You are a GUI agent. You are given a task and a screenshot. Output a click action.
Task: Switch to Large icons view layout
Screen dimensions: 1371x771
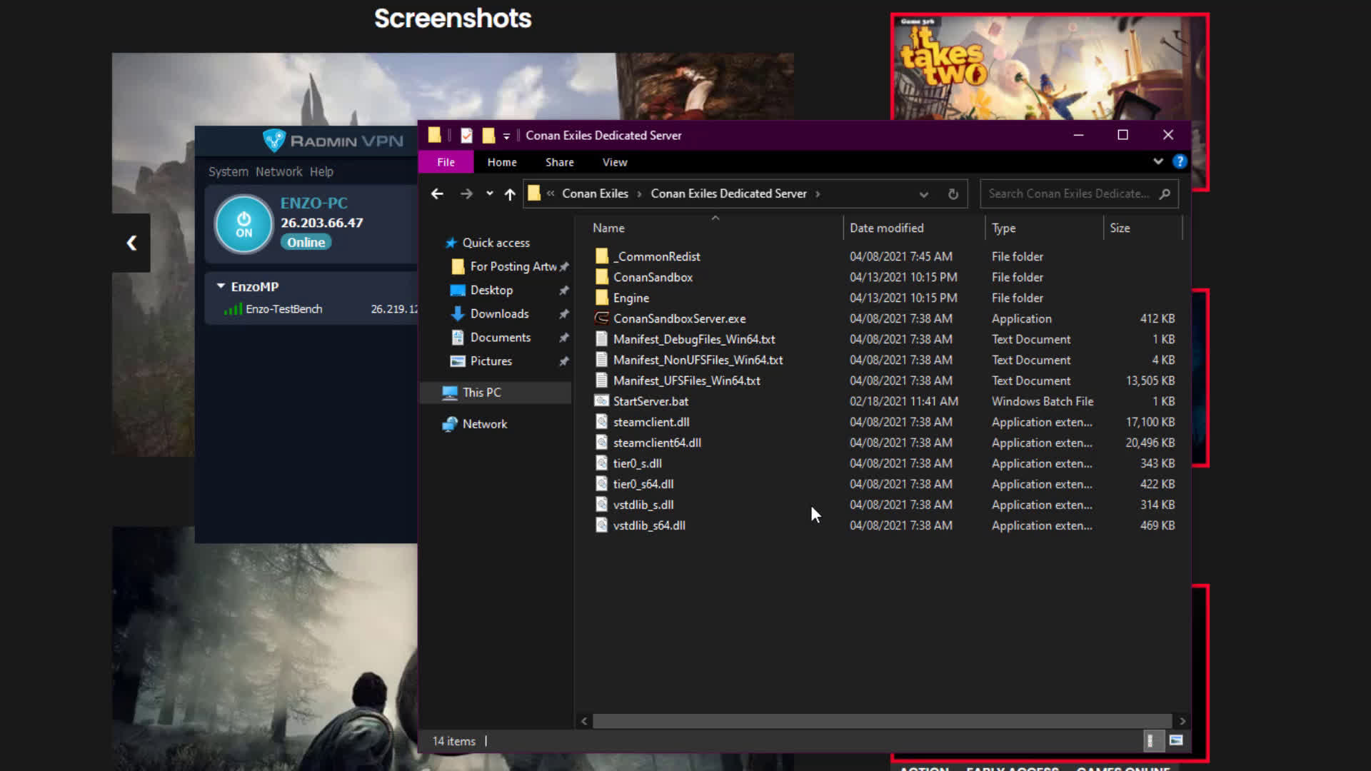click(x=1176, y=741)
